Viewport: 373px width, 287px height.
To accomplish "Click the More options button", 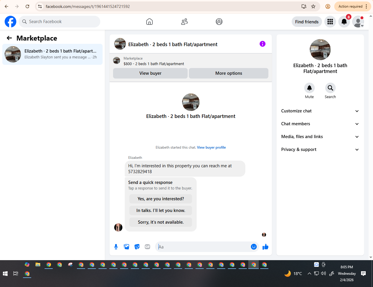I will pyautogui.click(x=229, y=73).
